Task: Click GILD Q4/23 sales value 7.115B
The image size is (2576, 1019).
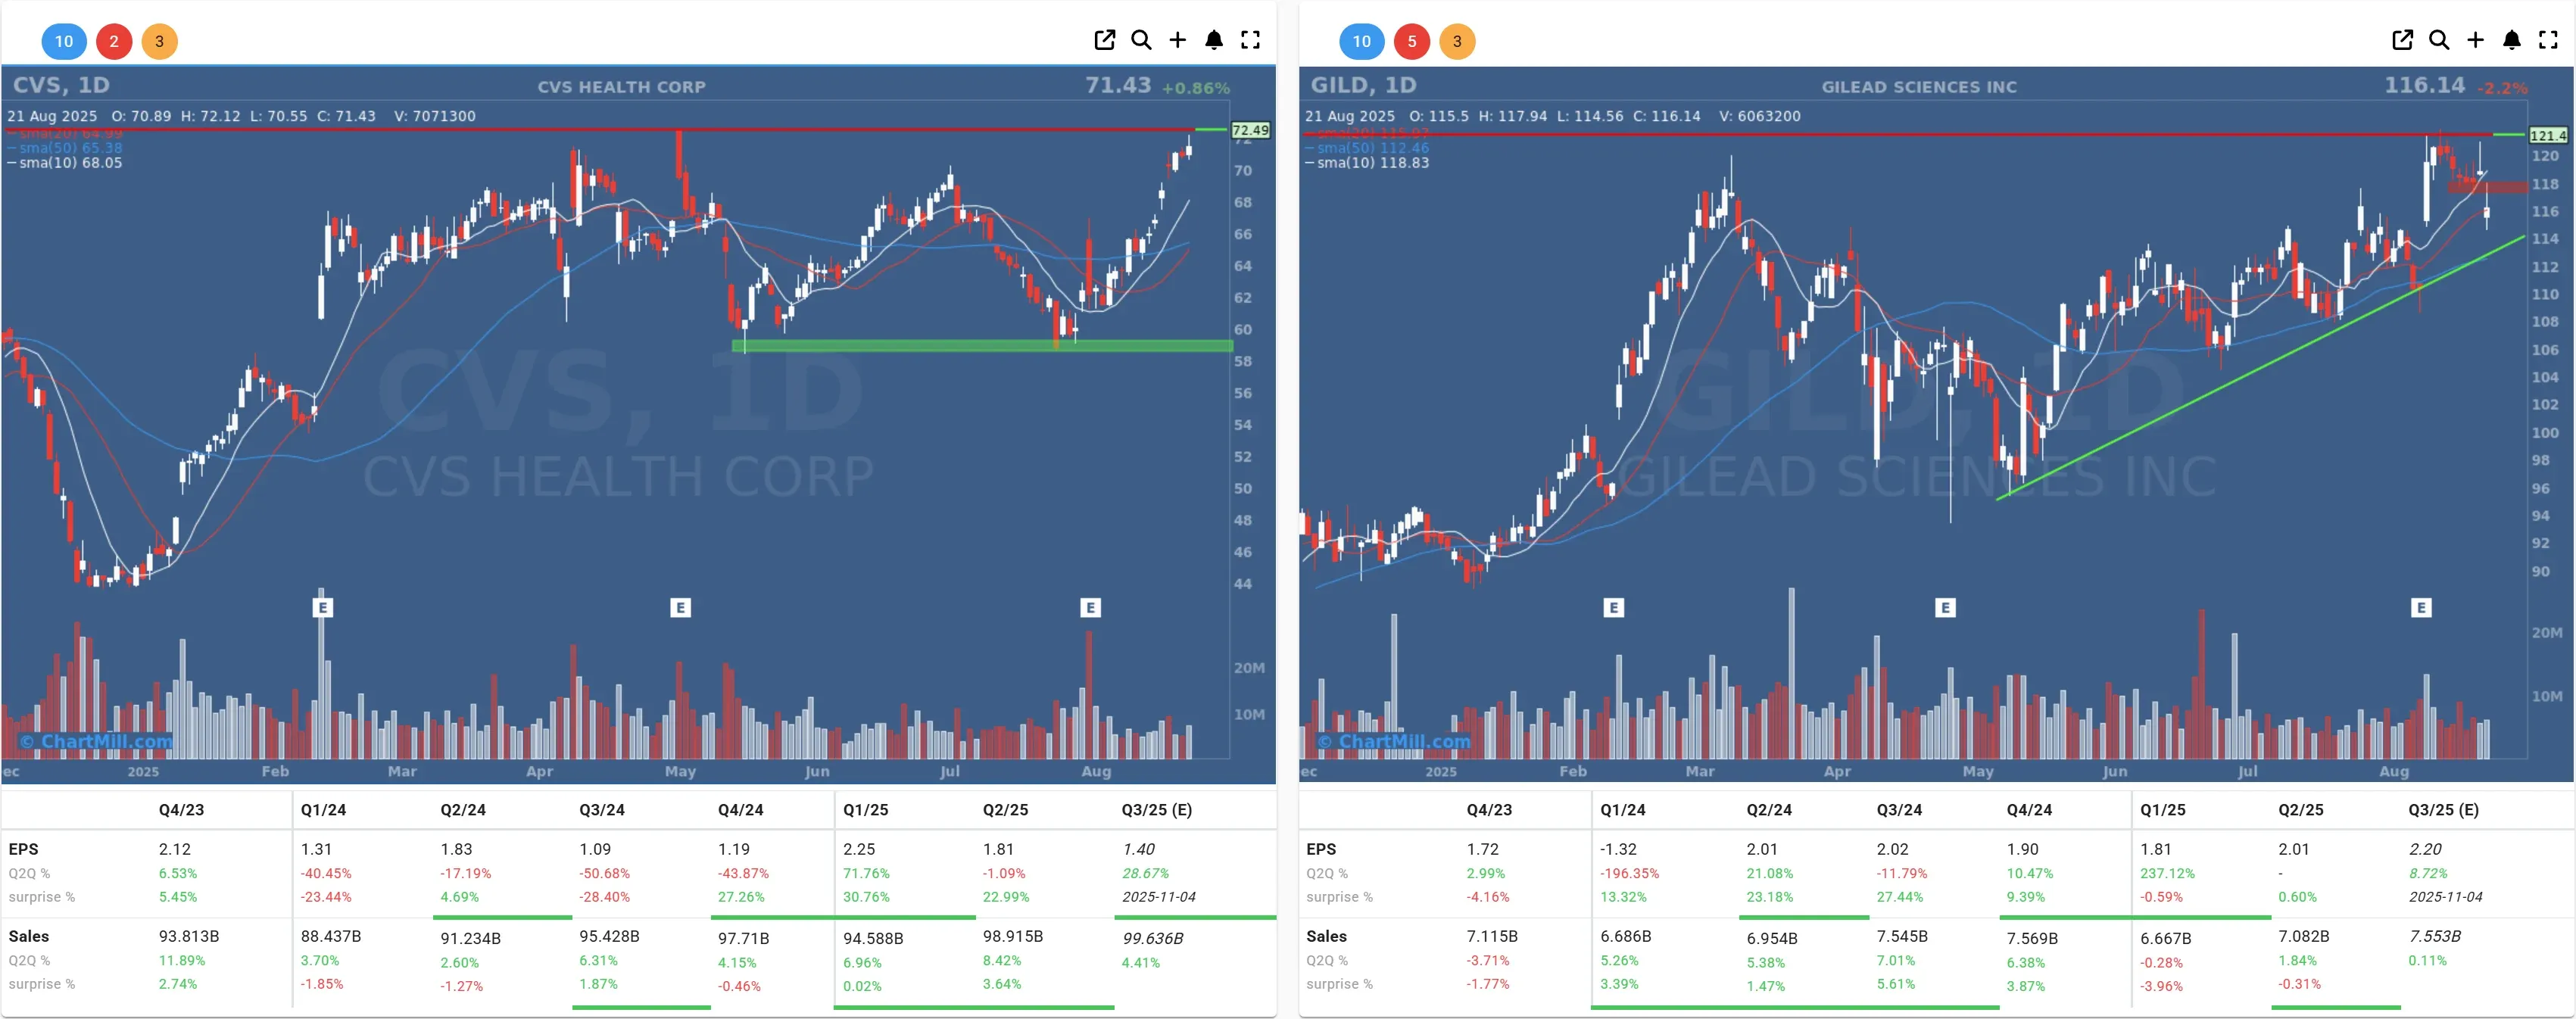Action: [1491, 936]
